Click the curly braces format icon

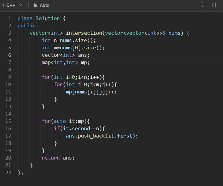[x=214, y=5]
